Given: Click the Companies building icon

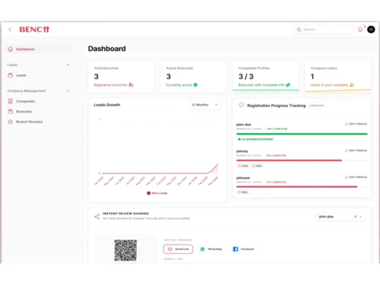Looking at the screenshot, I should click(10, 101).
